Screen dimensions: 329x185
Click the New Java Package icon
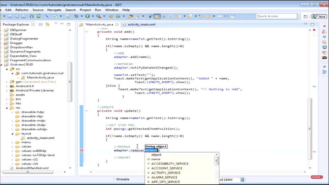pyautogui.click(x=111, y=16)
